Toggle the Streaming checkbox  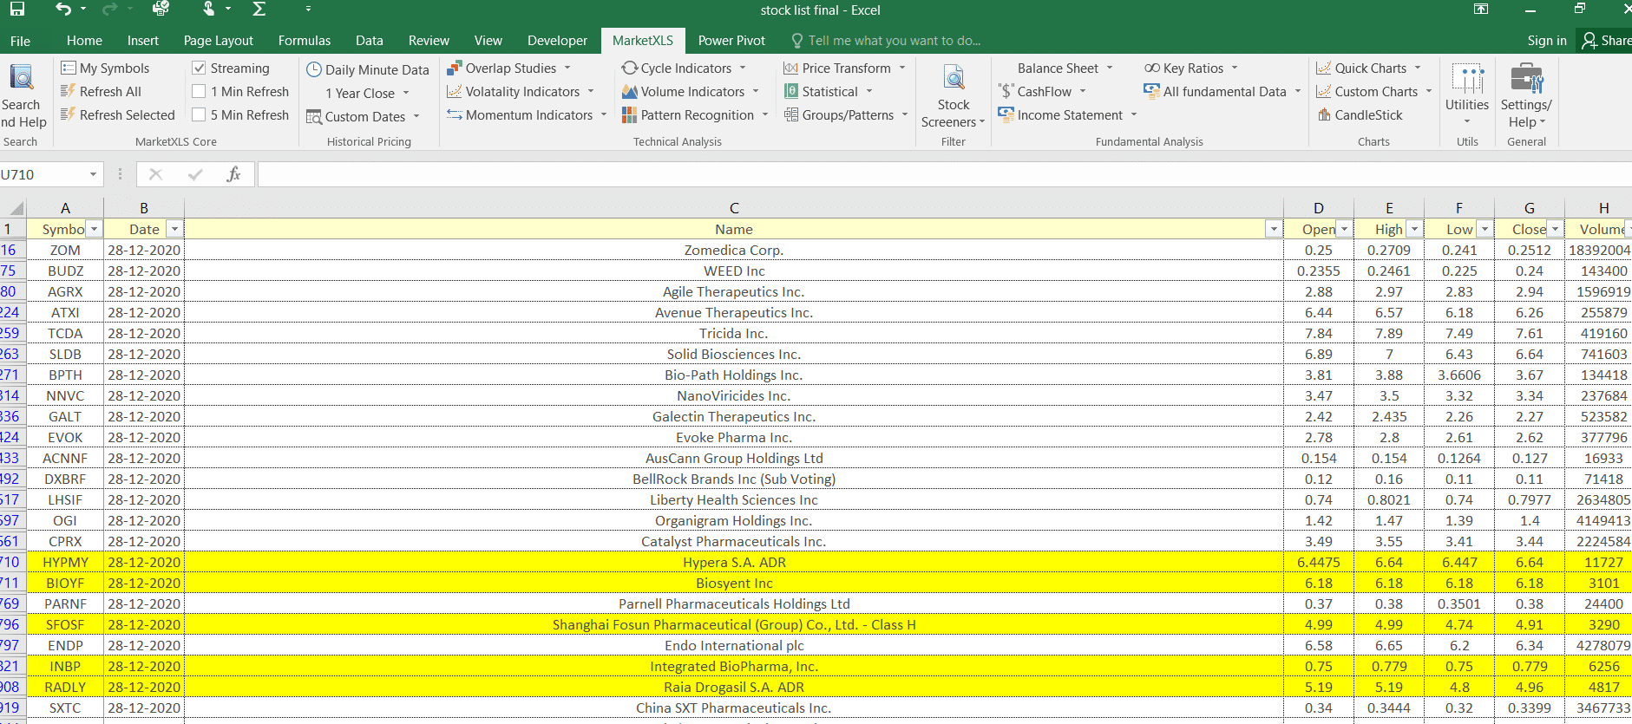click(199, 68)
